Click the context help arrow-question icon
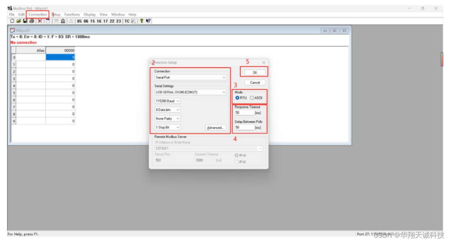The image size is (450, 242). (x=148, y=21)
